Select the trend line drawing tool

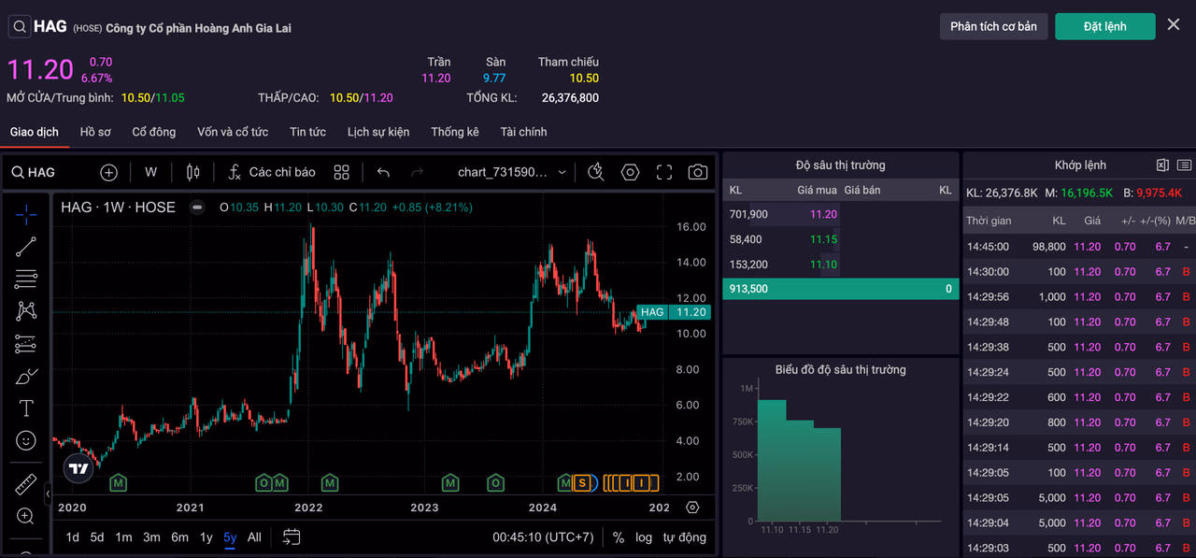coord(26,247)
